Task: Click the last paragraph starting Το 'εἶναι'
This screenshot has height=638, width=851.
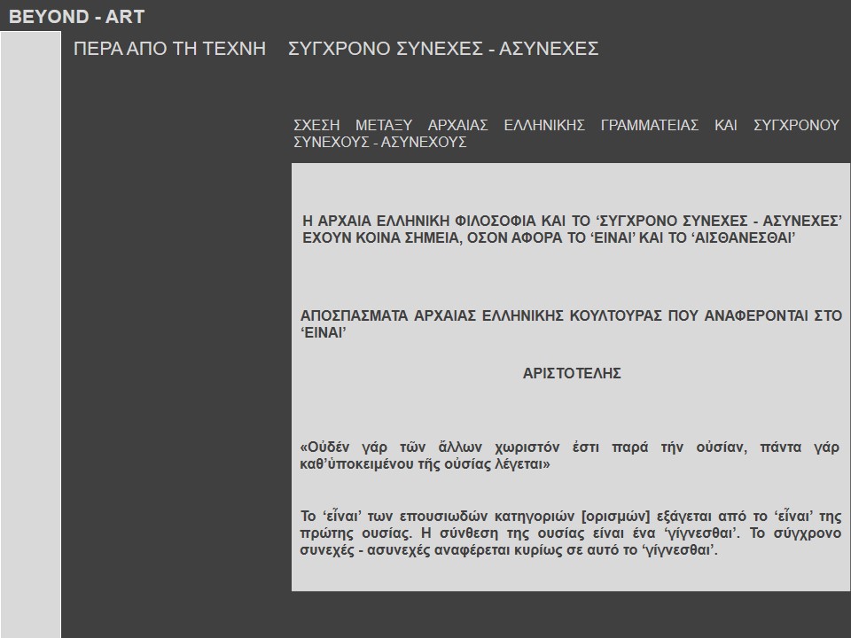Action: click(572, 530)
